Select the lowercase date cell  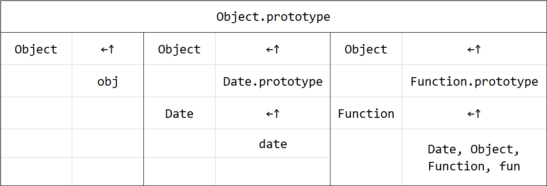[273, 143]
